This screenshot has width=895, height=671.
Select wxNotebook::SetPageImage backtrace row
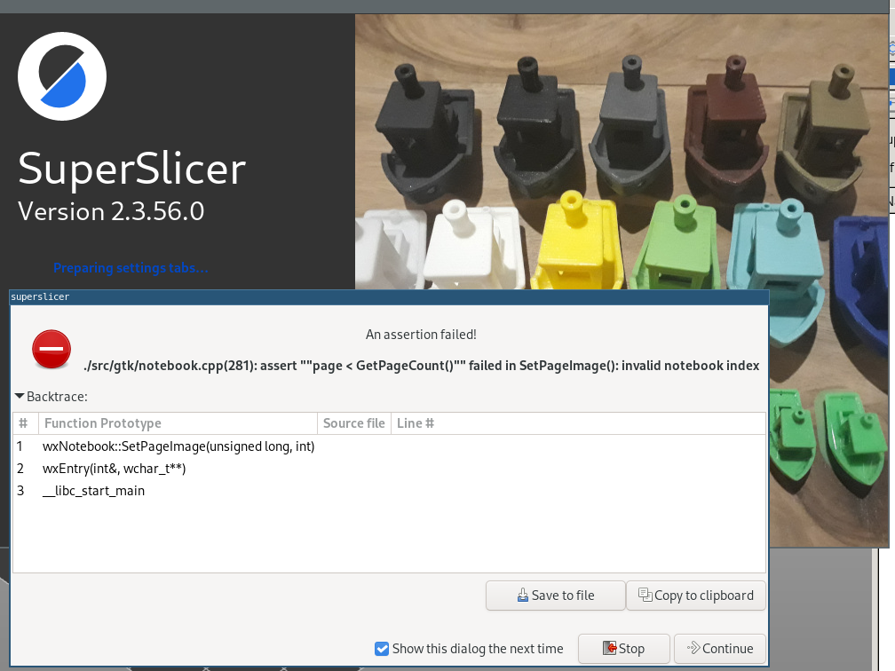tap(389, 446)
